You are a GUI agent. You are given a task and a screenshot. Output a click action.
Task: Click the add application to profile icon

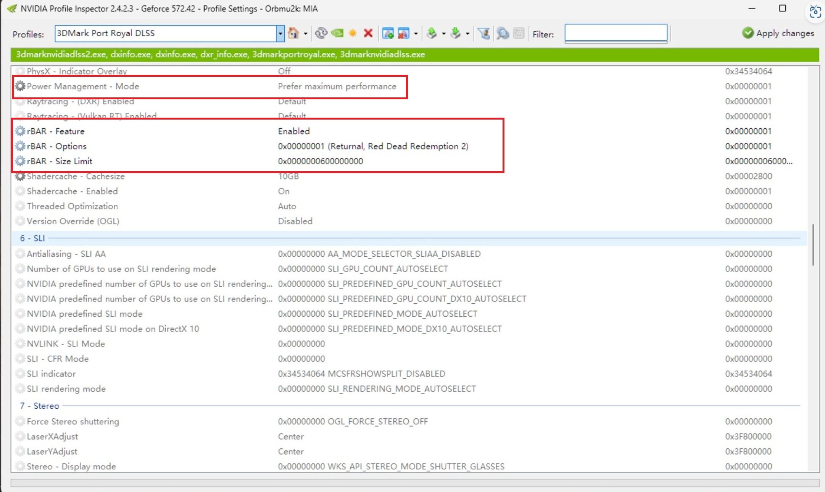coord(388,34)
